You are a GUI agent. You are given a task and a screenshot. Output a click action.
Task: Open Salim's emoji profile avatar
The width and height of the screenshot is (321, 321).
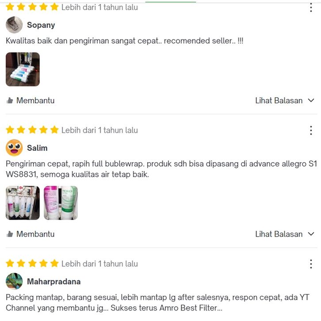click(x=14, y=148)
